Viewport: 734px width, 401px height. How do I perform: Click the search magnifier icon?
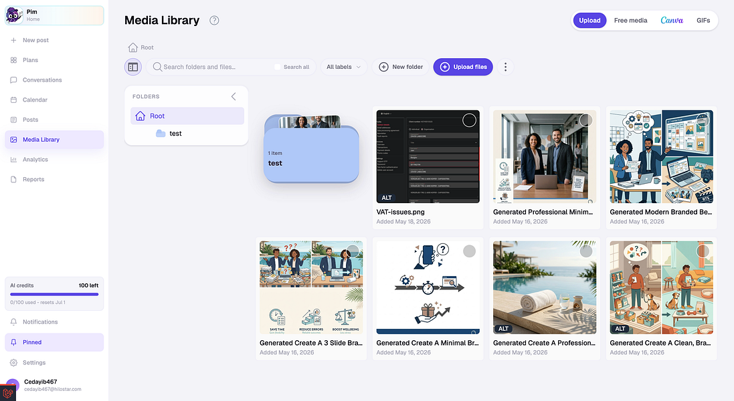tap(157, 67)
